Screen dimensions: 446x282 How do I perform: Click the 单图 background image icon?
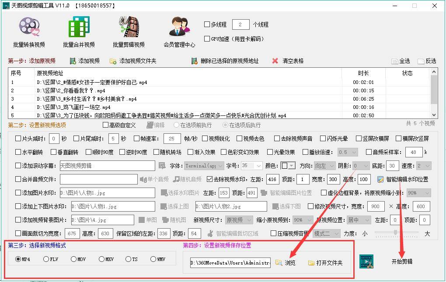click(x=141, y=220)
